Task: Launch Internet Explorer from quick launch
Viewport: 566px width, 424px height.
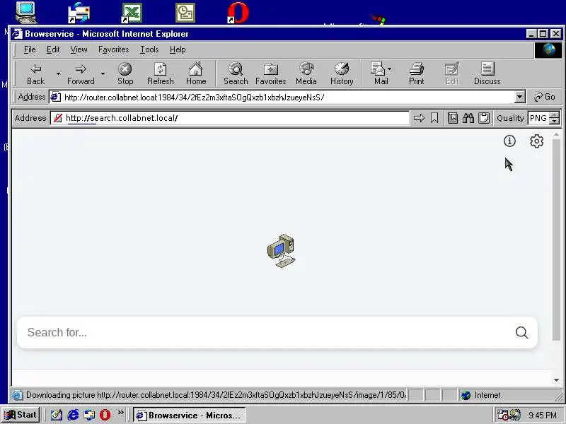Action: click(73, 415)
